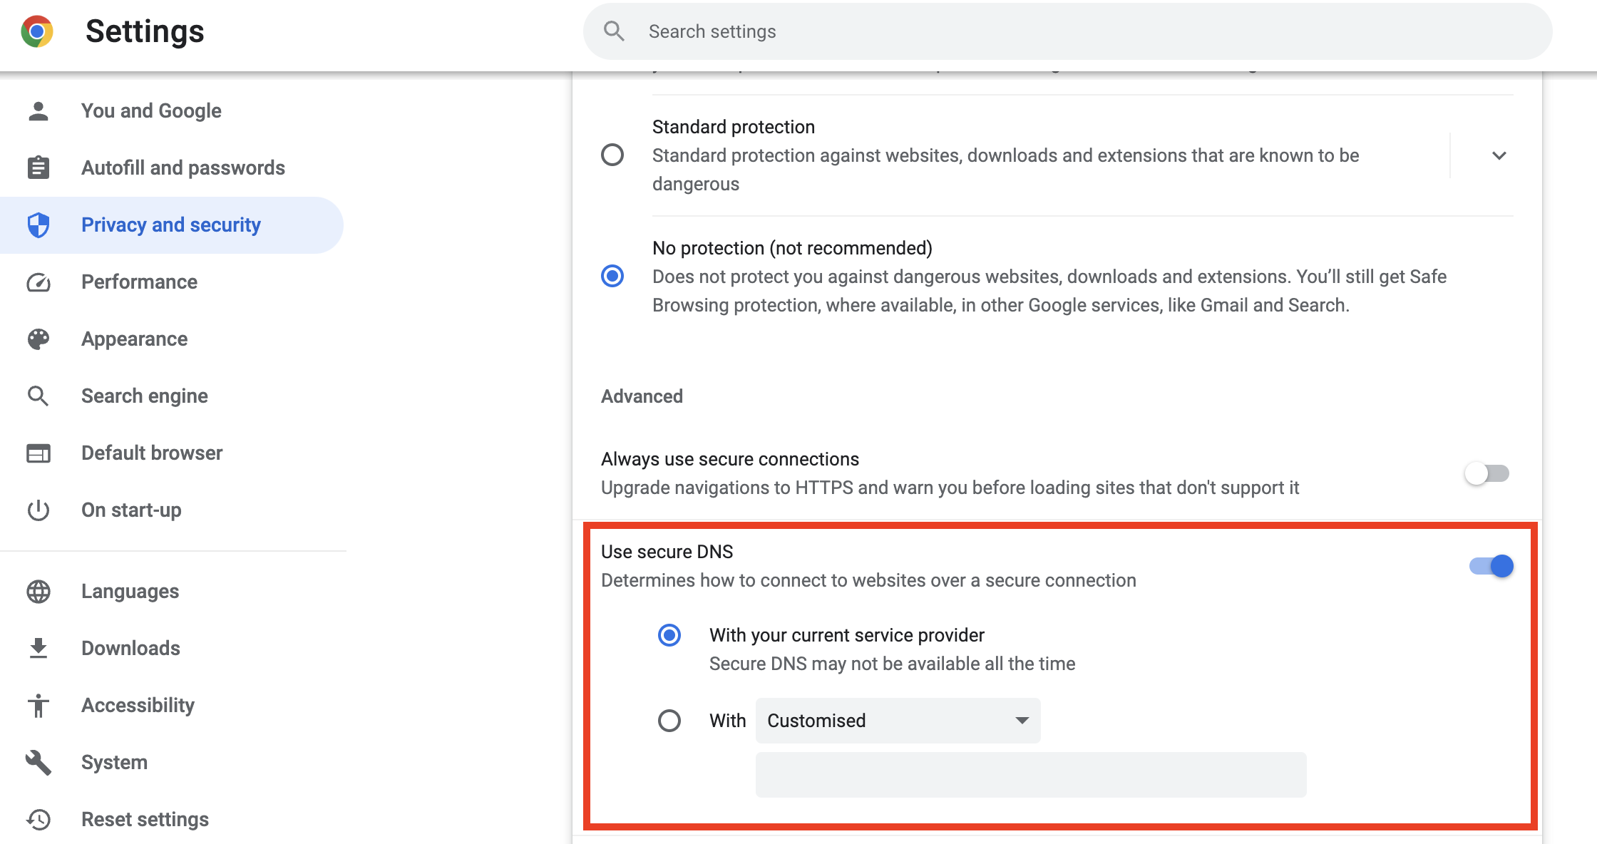
Task: Click the wrench System icon
Action: 38,763
